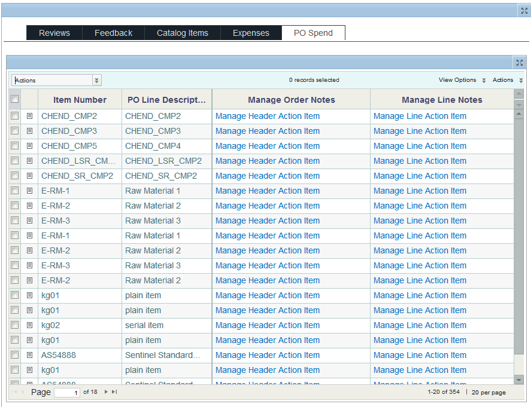Click the 20 per page setting
531x407 pixels.
[488, 392]
